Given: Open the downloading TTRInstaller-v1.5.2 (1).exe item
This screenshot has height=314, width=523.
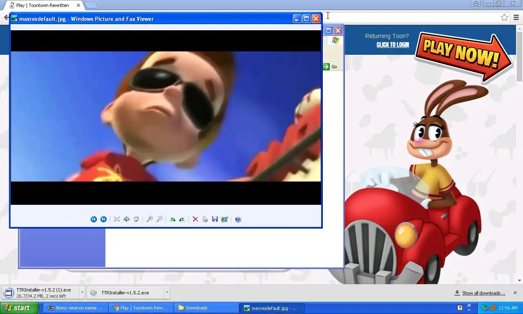Looking at the screenshot, I should pyautogui.click(x=41, y=293).
